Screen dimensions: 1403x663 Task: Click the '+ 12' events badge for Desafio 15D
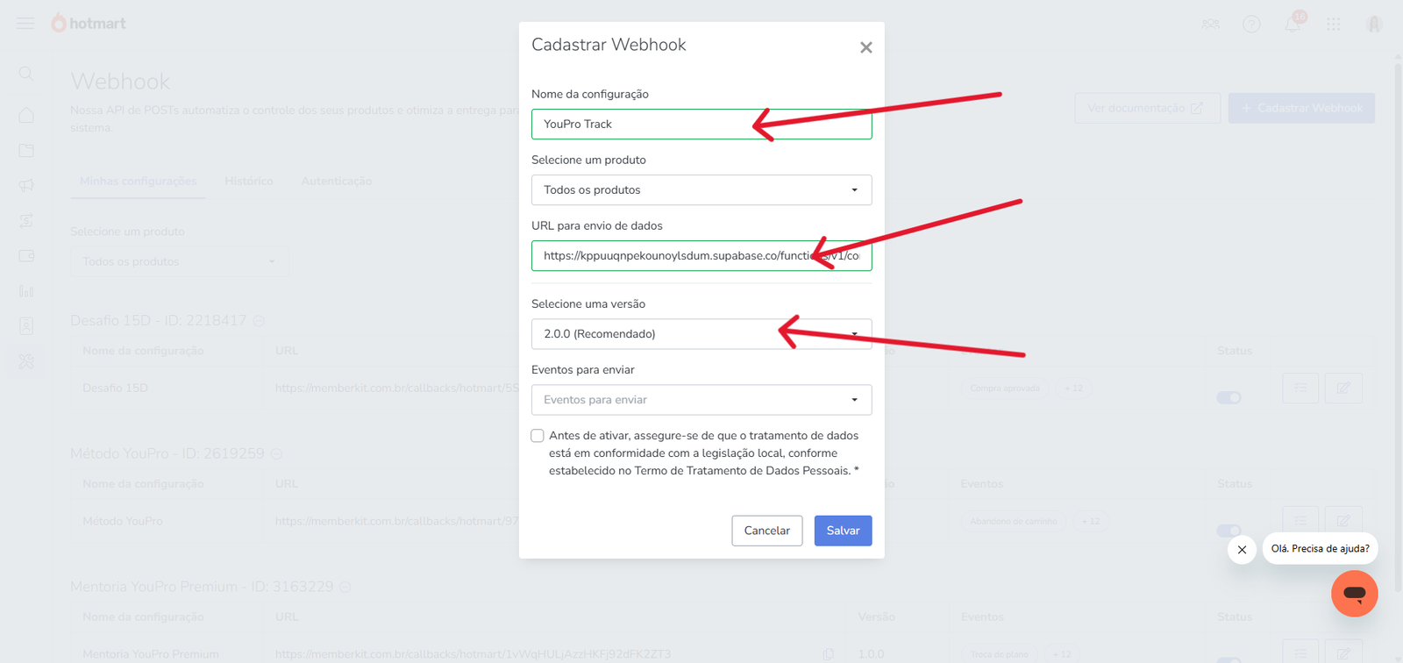click(x=1074, y=389)
